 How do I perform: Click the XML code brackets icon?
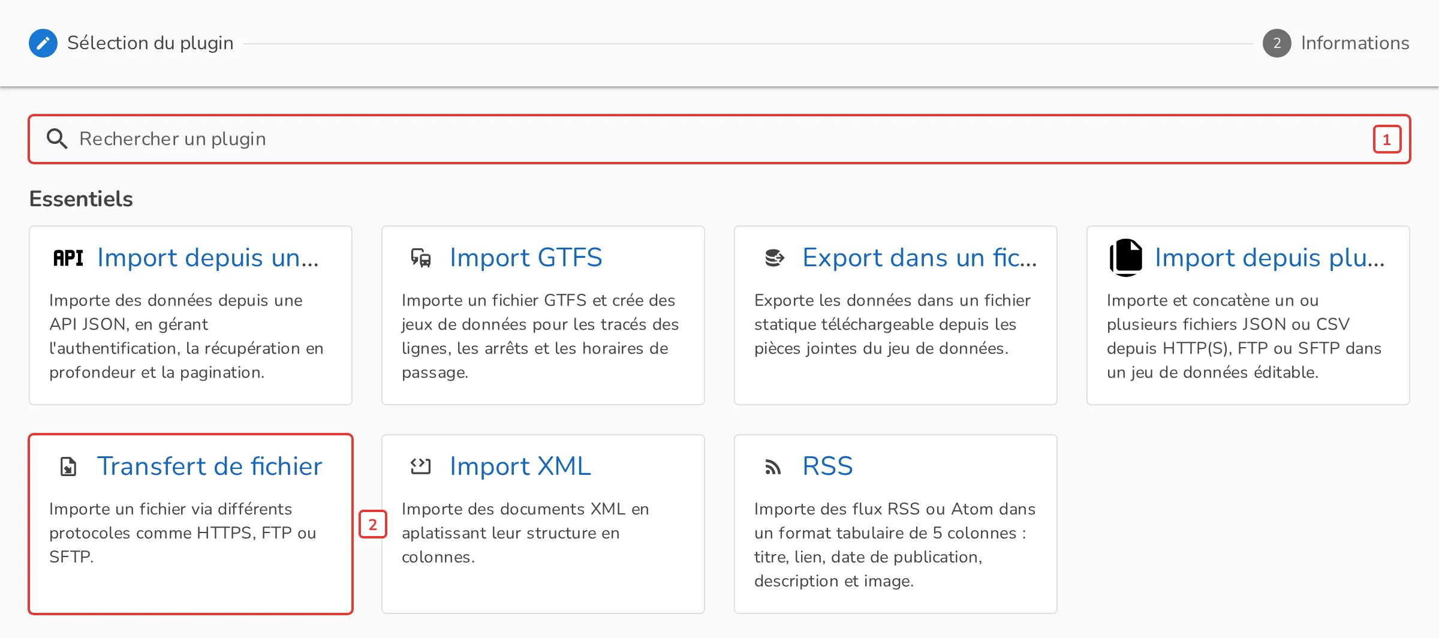tap(421, 467)
